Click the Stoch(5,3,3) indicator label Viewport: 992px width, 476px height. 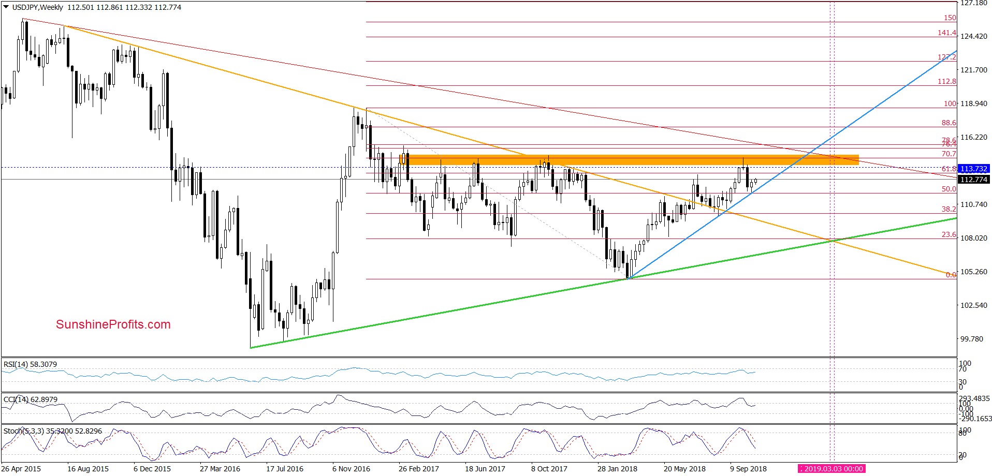(x=53, y=431)
